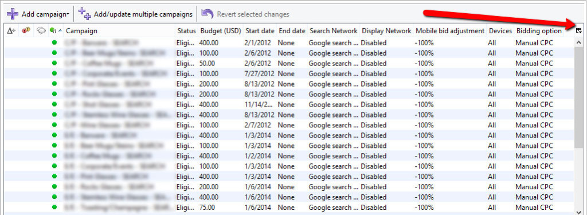Sort by the Status column header
Screen dimensions: 587x215
click(x=186, y=31)
